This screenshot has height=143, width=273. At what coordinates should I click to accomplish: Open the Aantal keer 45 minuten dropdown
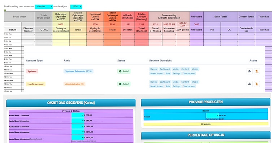[x=78, y=126]
